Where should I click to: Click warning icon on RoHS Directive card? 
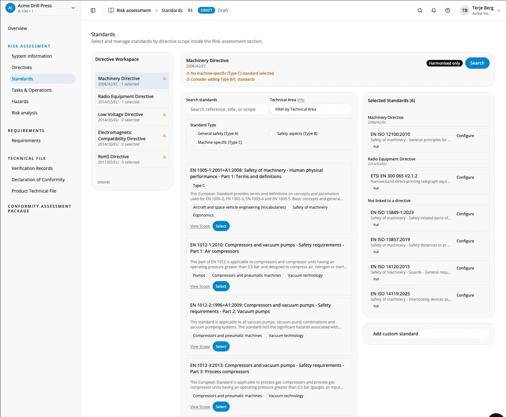point(164,157)
